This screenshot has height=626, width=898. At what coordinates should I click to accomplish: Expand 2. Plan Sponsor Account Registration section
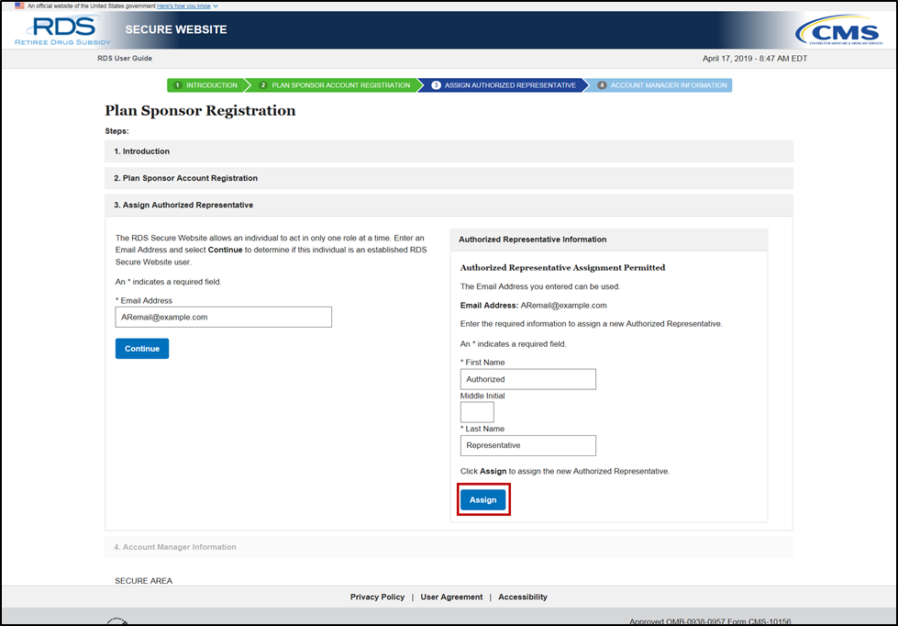point(186,178)
